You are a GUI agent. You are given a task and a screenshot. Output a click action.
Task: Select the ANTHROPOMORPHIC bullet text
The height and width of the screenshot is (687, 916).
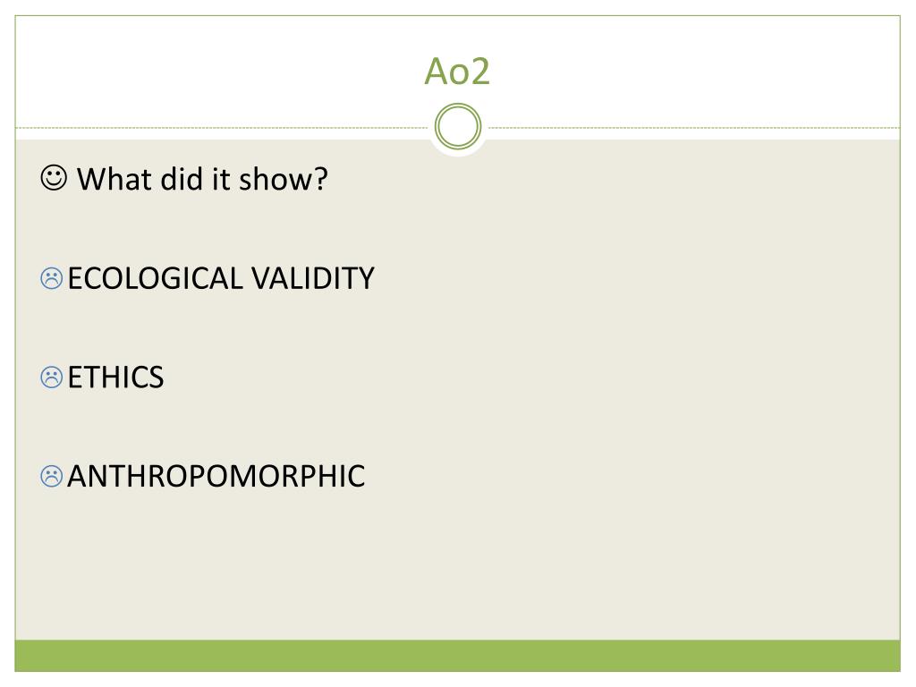pos(216,476)
